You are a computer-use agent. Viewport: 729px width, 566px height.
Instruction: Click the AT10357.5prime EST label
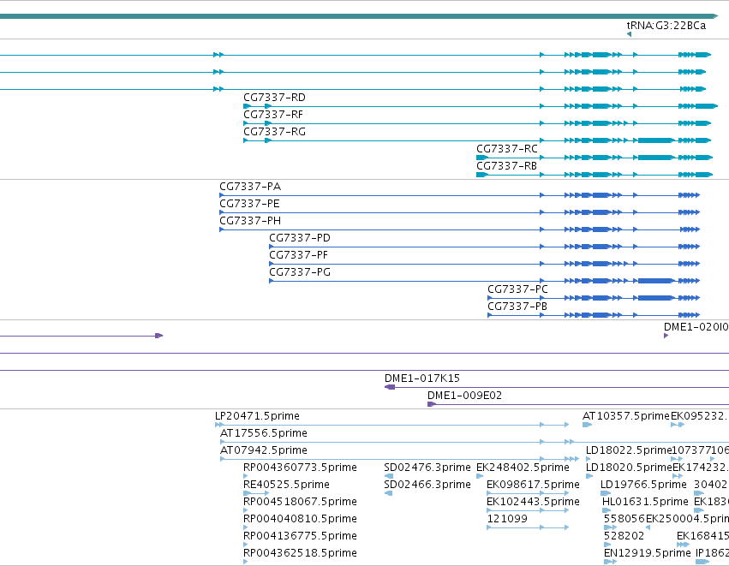click(626, 416)
